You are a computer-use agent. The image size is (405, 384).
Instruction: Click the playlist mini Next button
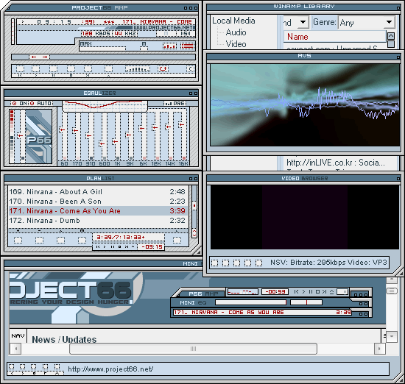(x=127, y=247)
